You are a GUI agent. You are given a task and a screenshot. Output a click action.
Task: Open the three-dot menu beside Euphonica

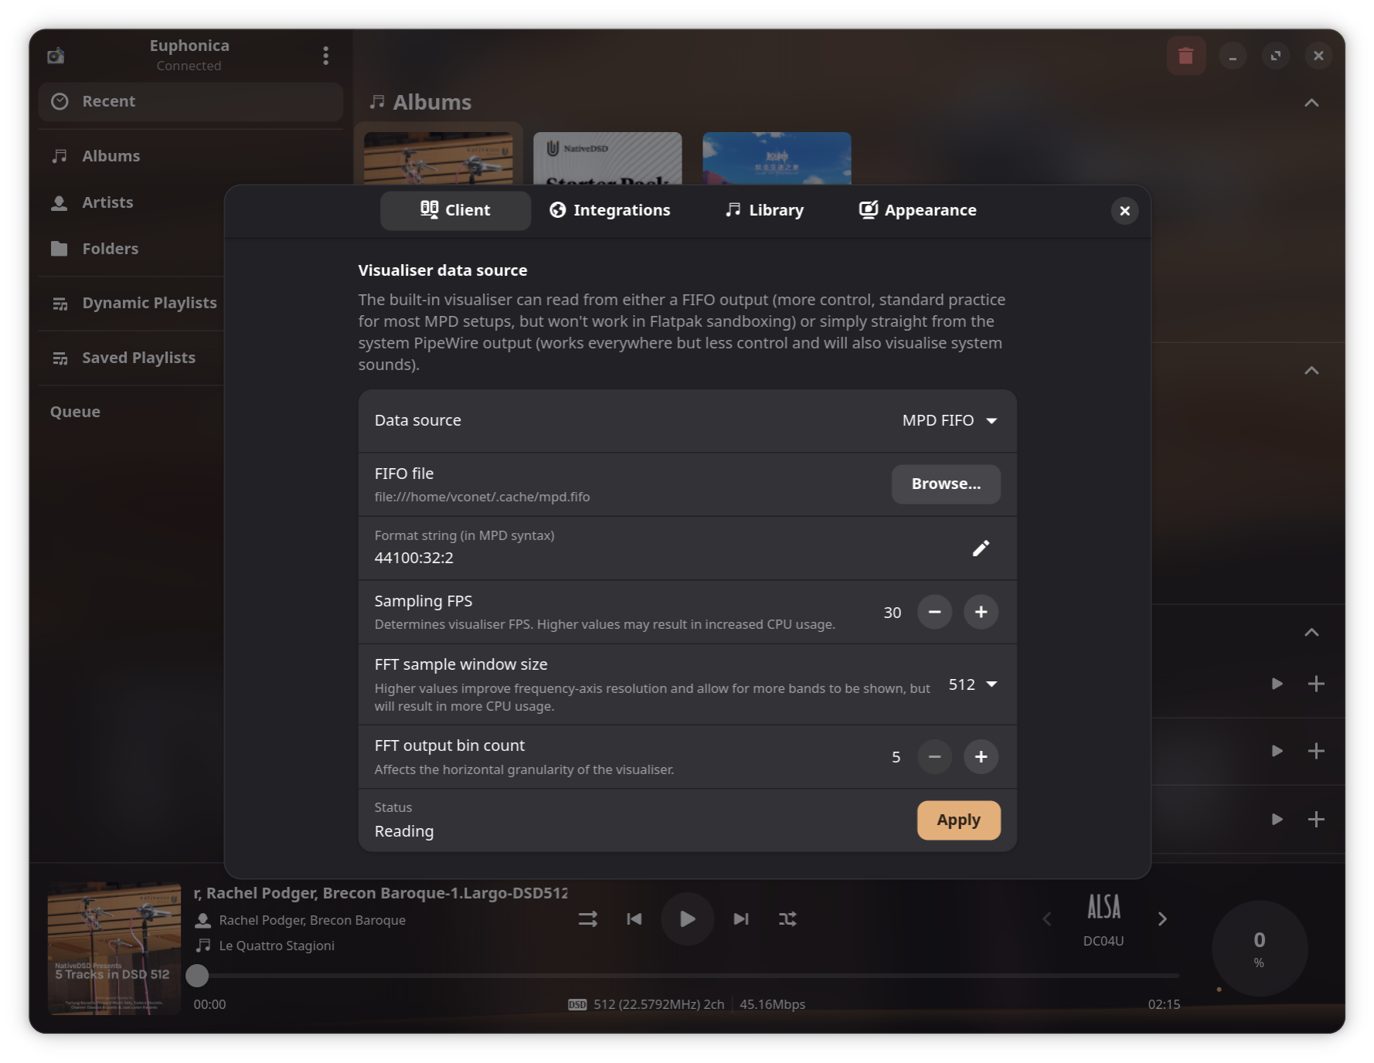pos(325,56)
